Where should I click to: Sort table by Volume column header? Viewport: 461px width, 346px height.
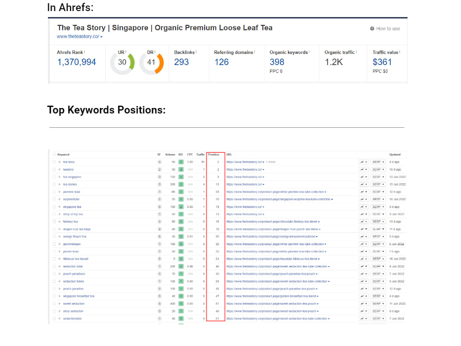170,155
